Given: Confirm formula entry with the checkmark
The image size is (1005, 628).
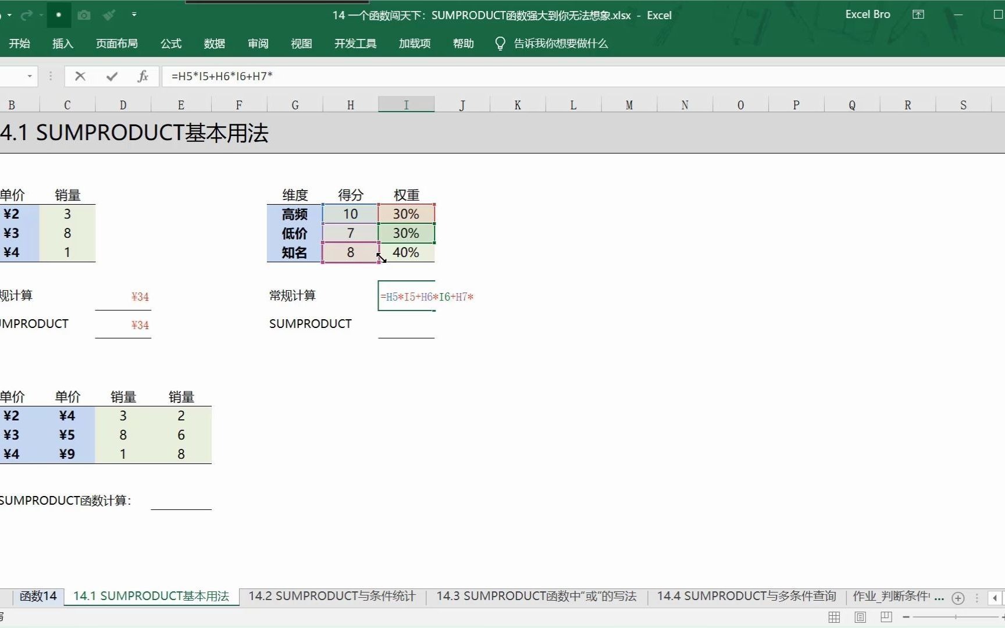Looking at the screenshot, I should 112,76.
